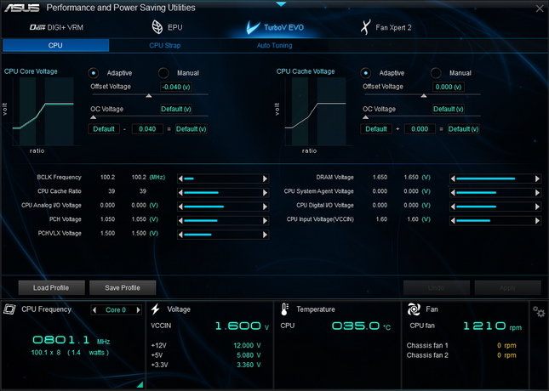The width and height of the screenshot is (549, 391).
Task: Switch to the Auto Tuning tab
Action: (274, 45)
